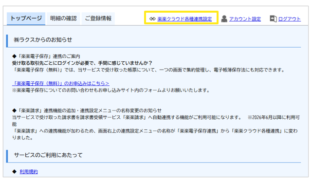Click the sentence starting 「楽楽電子保存（無料）」では
Image resolution: width=312 pixels, height=183 pixels.
point(148,70)
